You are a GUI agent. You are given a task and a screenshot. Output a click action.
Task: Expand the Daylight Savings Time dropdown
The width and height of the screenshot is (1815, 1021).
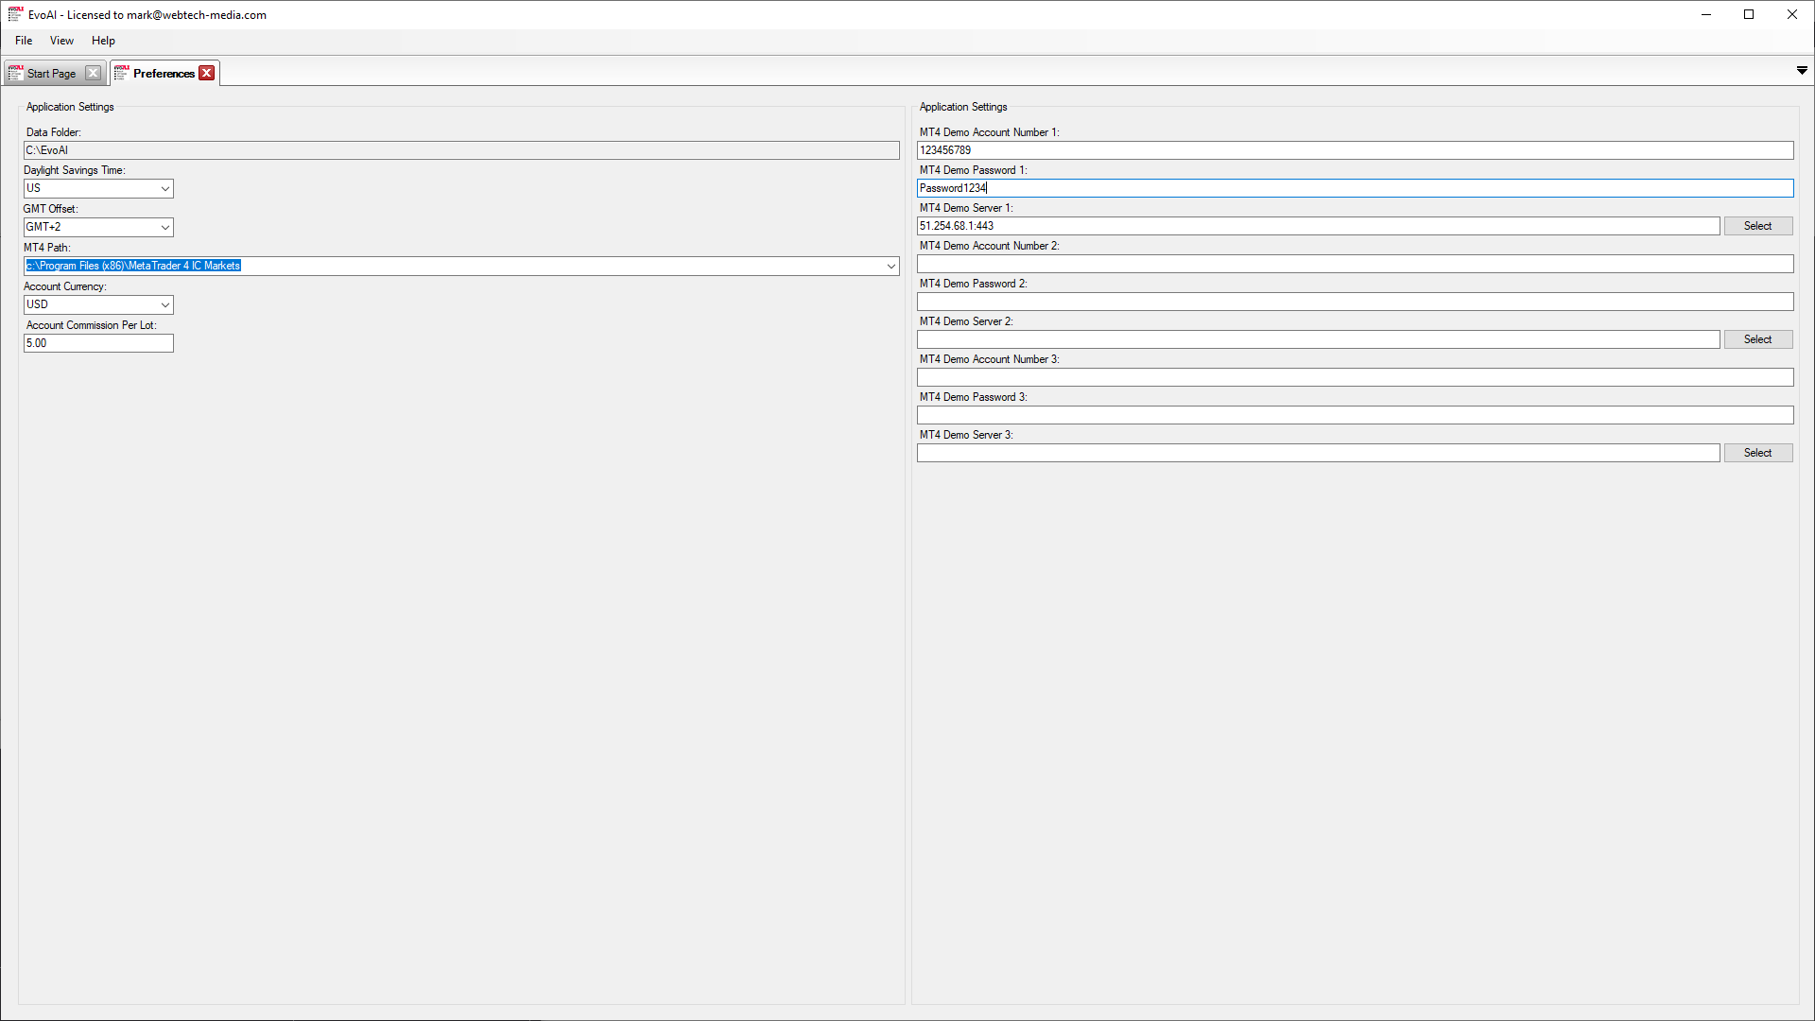pyautogui.click(x=164, y=188)
